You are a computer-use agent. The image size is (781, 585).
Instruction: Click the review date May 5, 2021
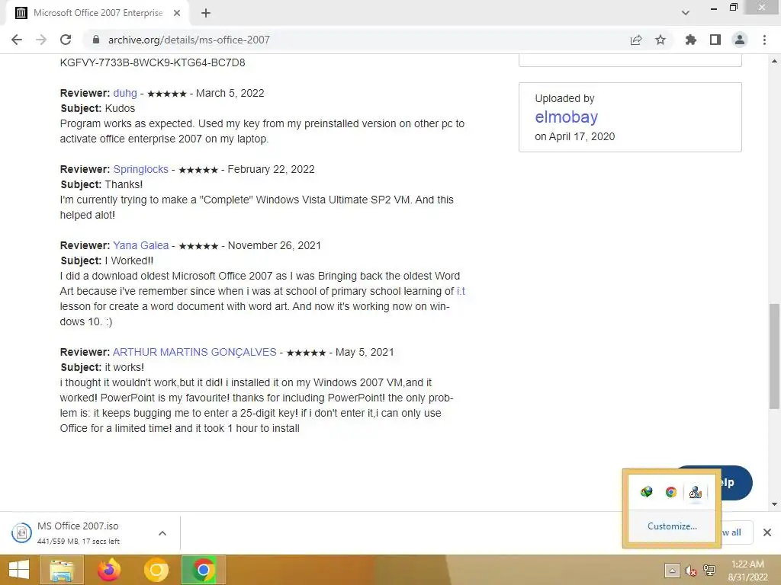365,352
